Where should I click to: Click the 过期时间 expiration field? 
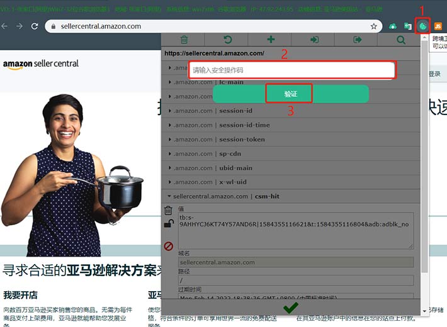(296, 296)
